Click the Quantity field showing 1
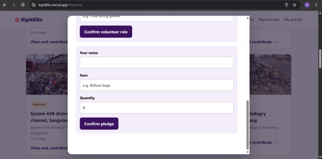Screen dimensions: 322x159 coord(157,108)
